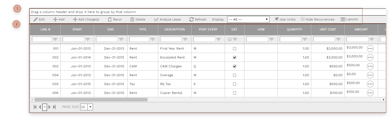Open the Display dropdown showing All
Image resolution: width=392 pixels, height=120 pixels.
click(248, 19)
